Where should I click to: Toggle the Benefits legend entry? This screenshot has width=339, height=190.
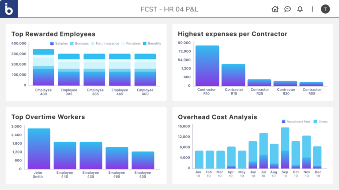[x=151, y=44]
